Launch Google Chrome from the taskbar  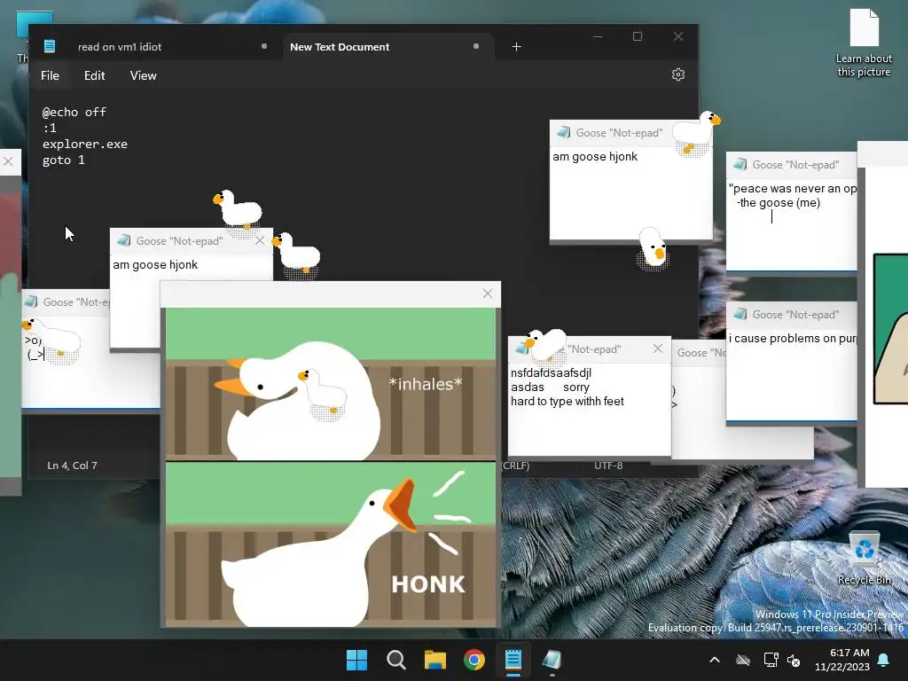(474, 660)
